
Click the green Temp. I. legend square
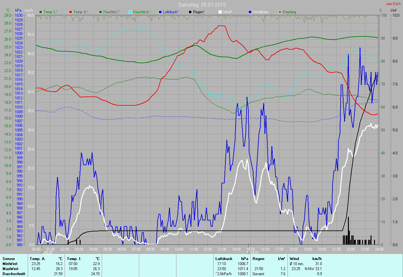(41, 12)
